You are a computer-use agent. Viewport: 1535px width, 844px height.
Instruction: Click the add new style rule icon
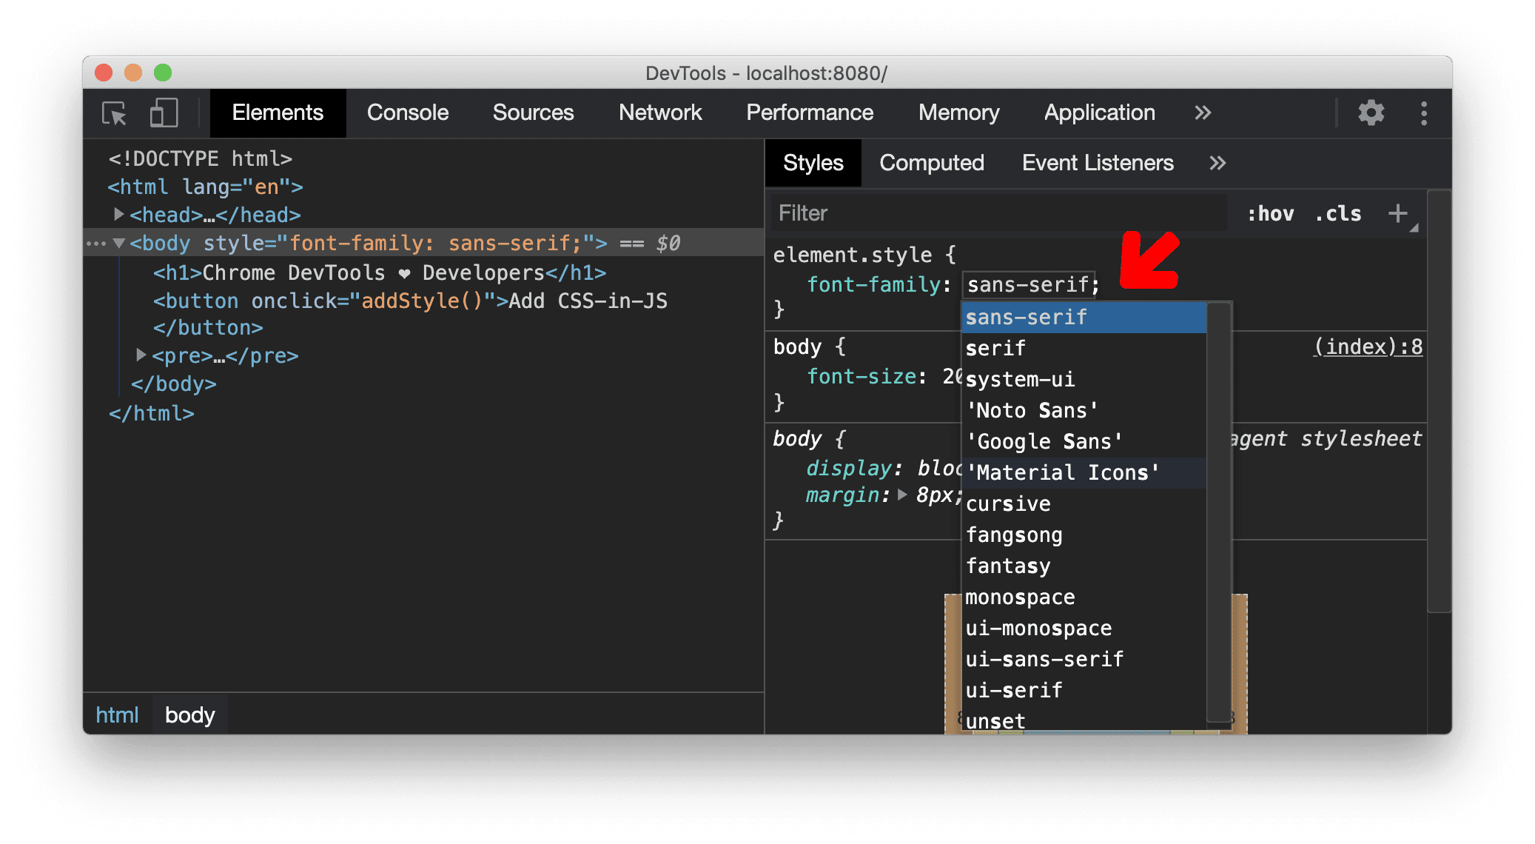click(x=1401, y=215)
